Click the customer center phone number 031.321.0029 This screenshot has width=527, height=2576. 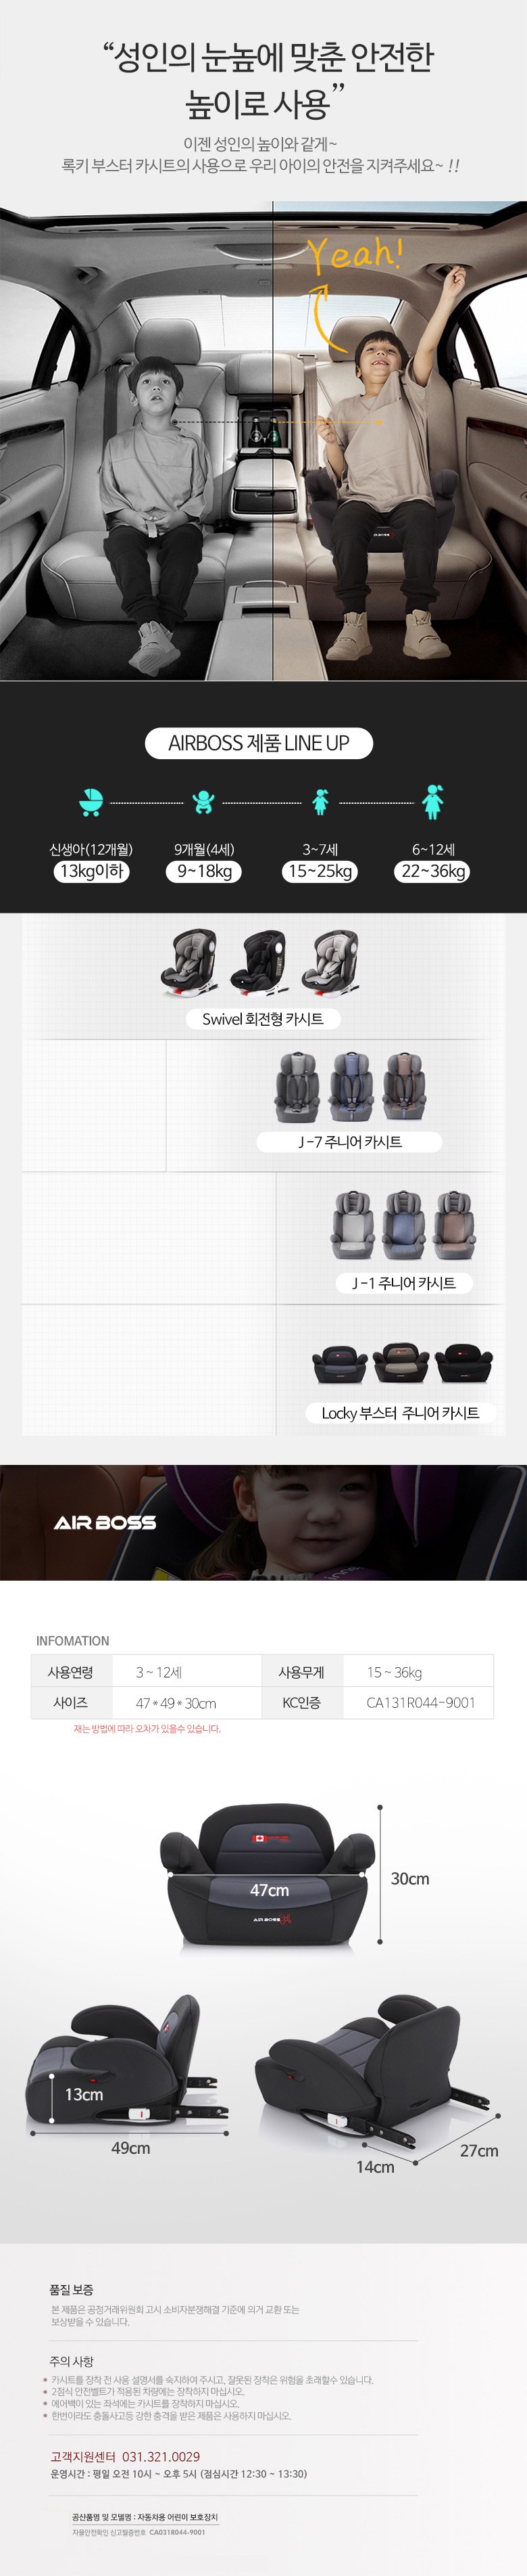coord(161,2456)
